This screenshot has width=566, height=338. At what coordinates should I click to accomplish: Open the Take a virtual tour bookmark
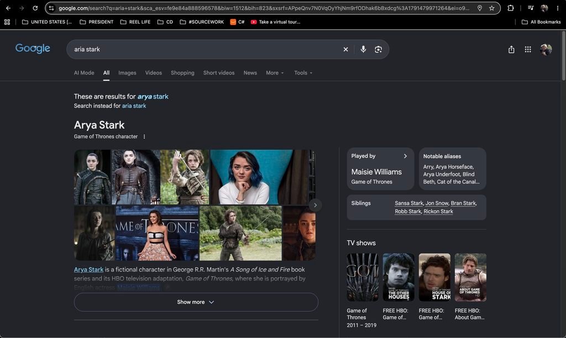275,22
